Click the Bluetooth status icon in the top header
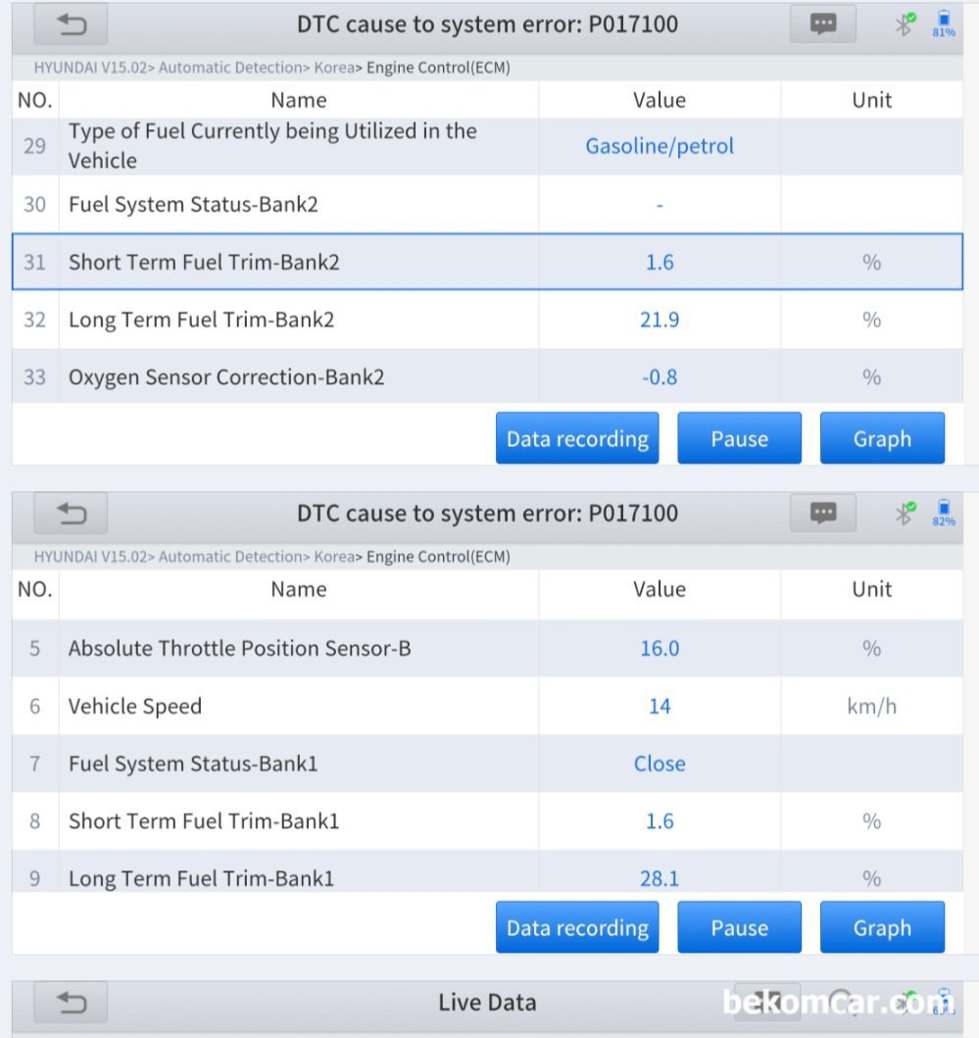This screenshot has width=979, height=1038. pyautogui.click(x=905, y=25)
